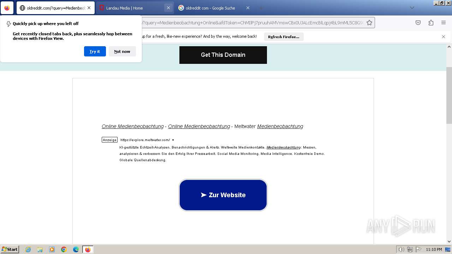Click Not now in Firefox View popup
This screenshot has width=452, height=254.
click(122, 52)
